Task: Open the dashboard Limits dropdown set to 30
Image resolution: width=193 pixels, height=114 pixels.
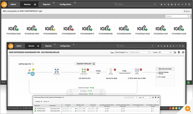Action: [x=165, y=52]
